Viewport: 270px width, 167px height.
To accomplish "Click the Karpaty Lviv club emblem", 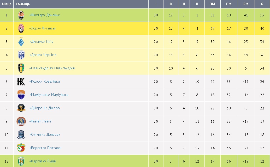I will [21, 161].
